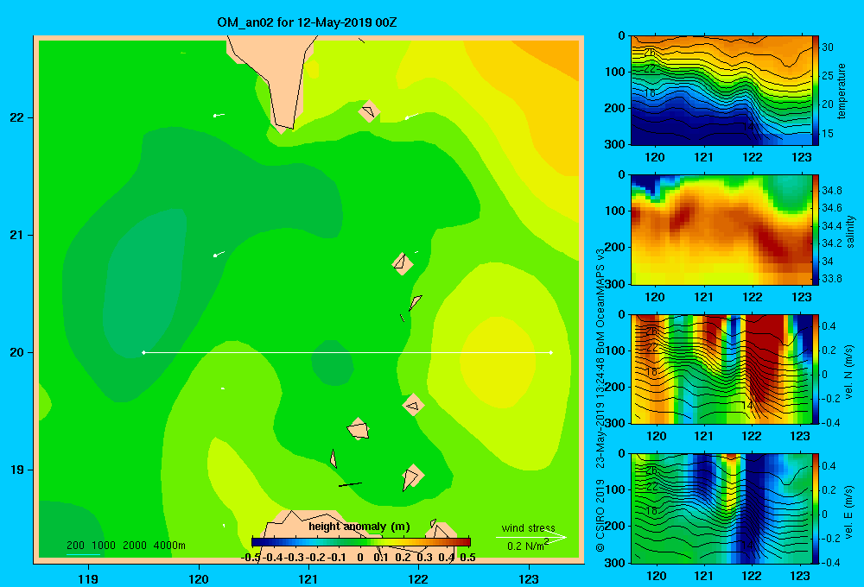Click latitude label 22 on map axis
This screenshot has height=587, width=864.
point(17,118)
